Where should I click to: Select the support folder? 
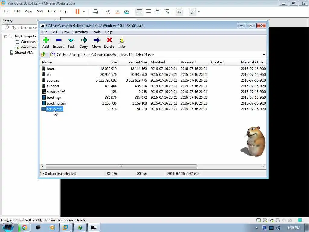coord(53,86)
